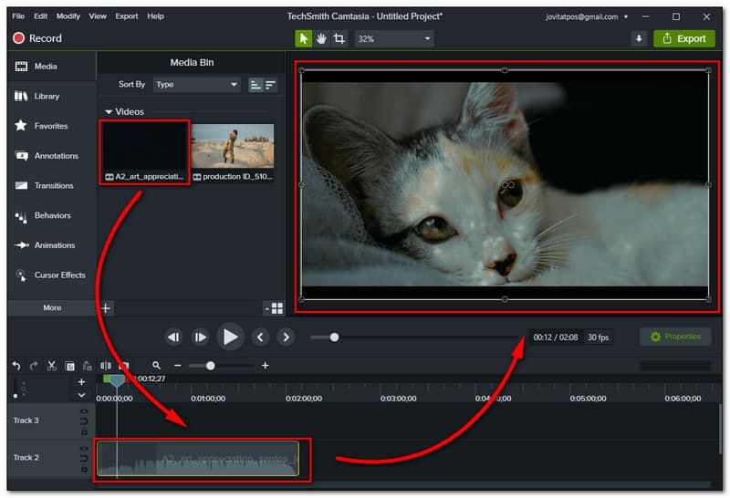Switch media bin to ascending sort order
Image resolution: width=730 pixels, height=498 pixels.
pyautogui.click(x=255, y=85)
